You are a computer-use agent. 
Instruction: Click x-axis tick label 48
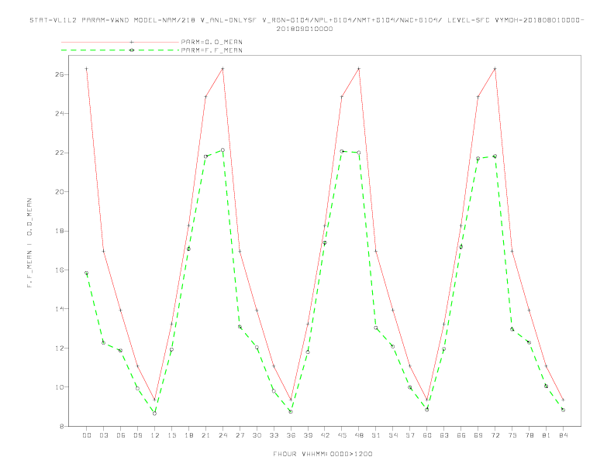(359, 435)
